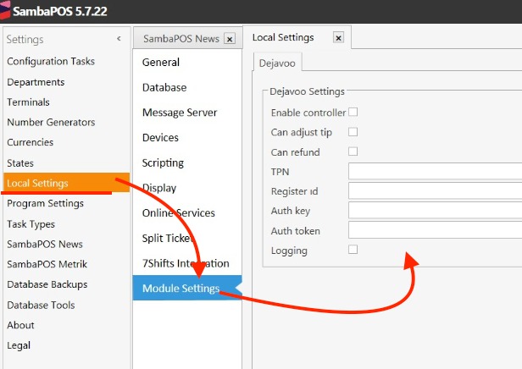
Task: Enable the Dejavoo controller checkbox
Action: pos(353,112)
